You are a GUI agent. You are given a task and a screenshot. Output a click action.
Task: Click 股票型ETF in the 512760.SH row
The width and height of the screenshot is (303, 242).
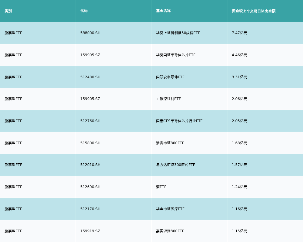click(13, 121)
